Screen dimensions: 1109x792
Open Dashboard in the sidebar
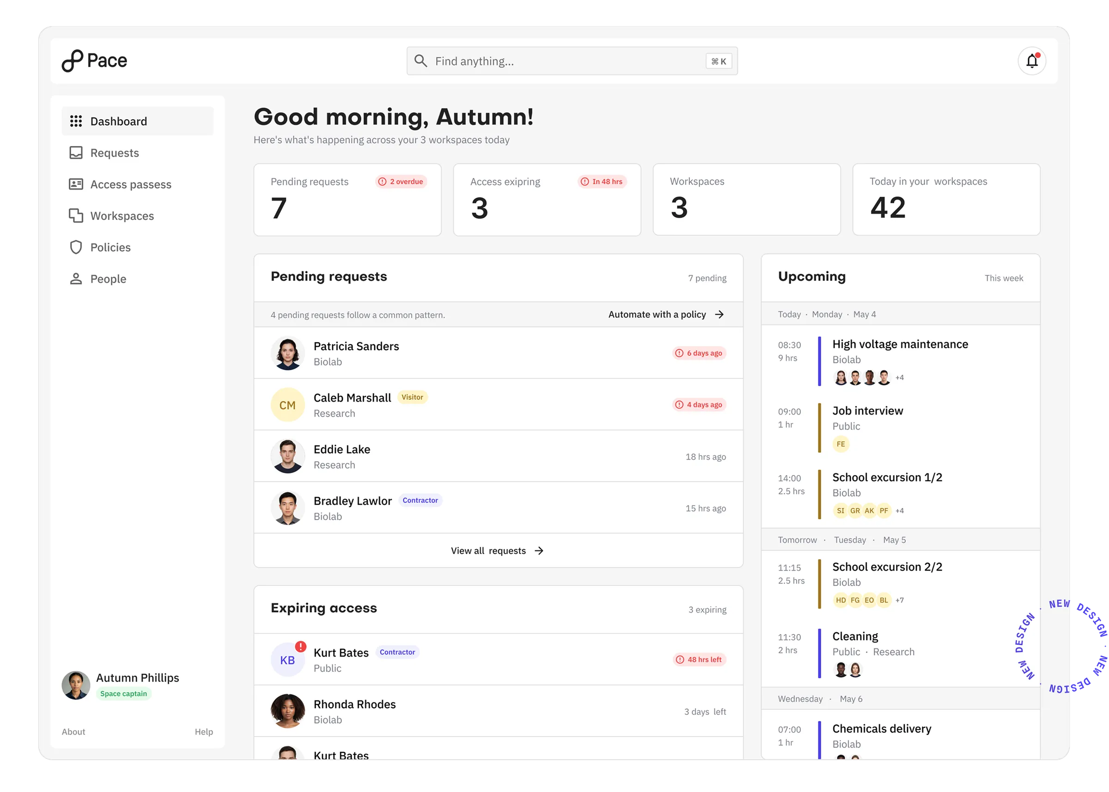tap(138, 121)
